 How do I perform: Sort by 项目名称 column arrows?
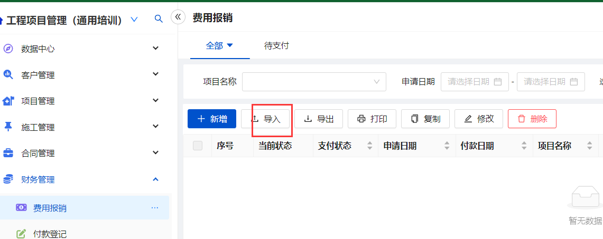tap(590, 146)
